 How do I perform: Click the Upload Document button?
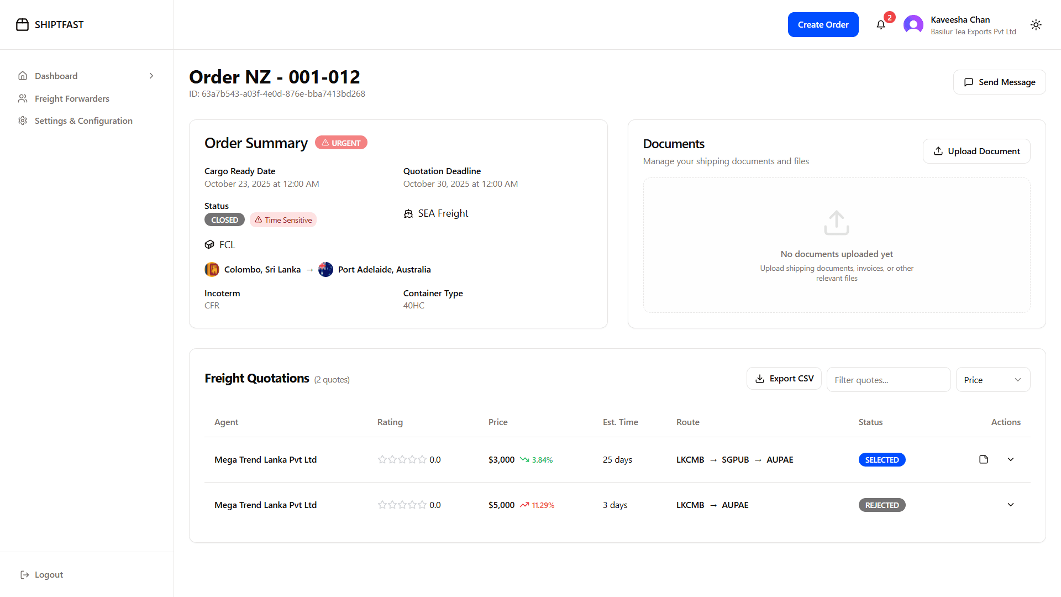[x=976, y=151]
